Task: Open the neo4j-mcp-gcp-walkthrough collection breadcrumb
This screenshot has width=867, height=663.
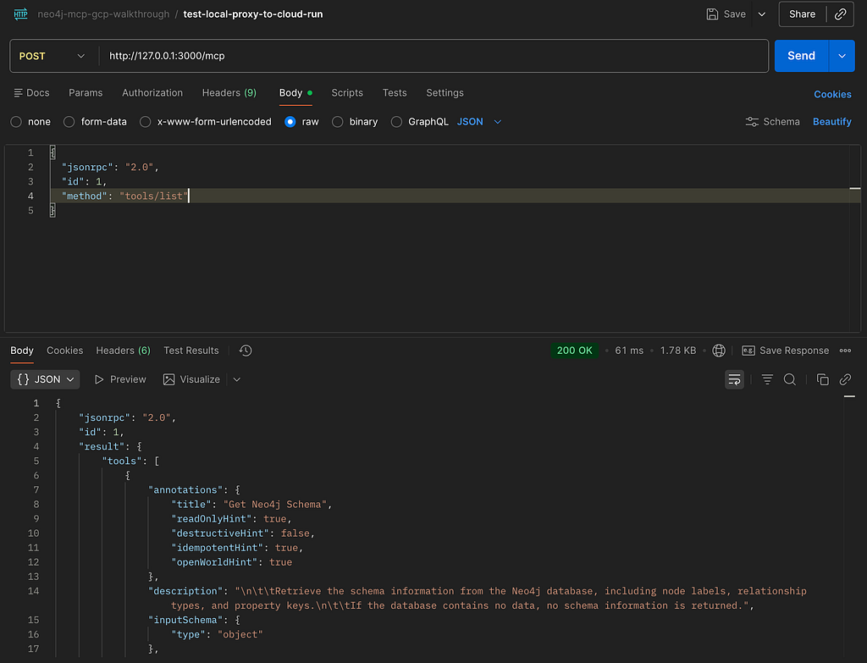Action: pyautogui.click(x=103, y=14)
